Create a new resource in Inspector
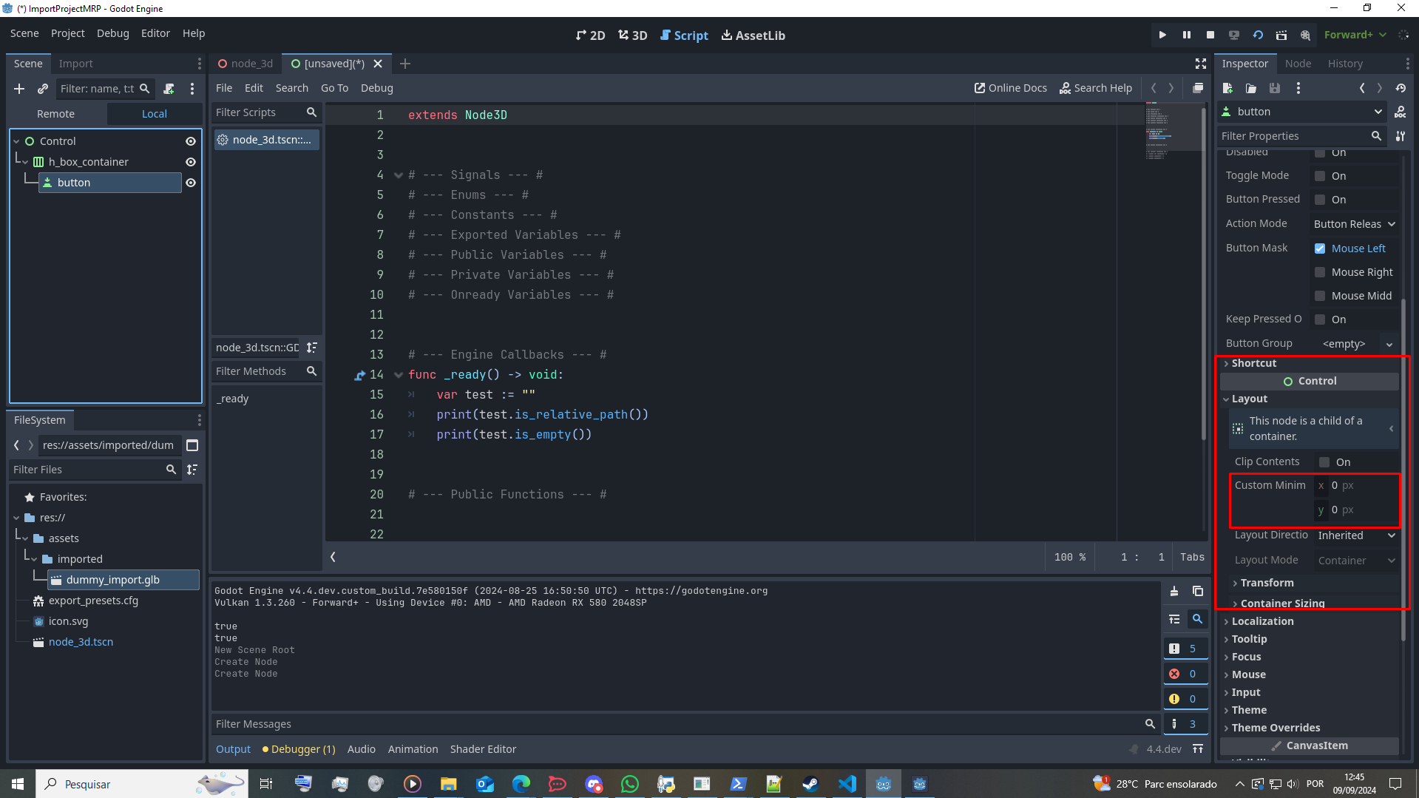Viewport: 1419px width, 798px height. coord(1227,88)
